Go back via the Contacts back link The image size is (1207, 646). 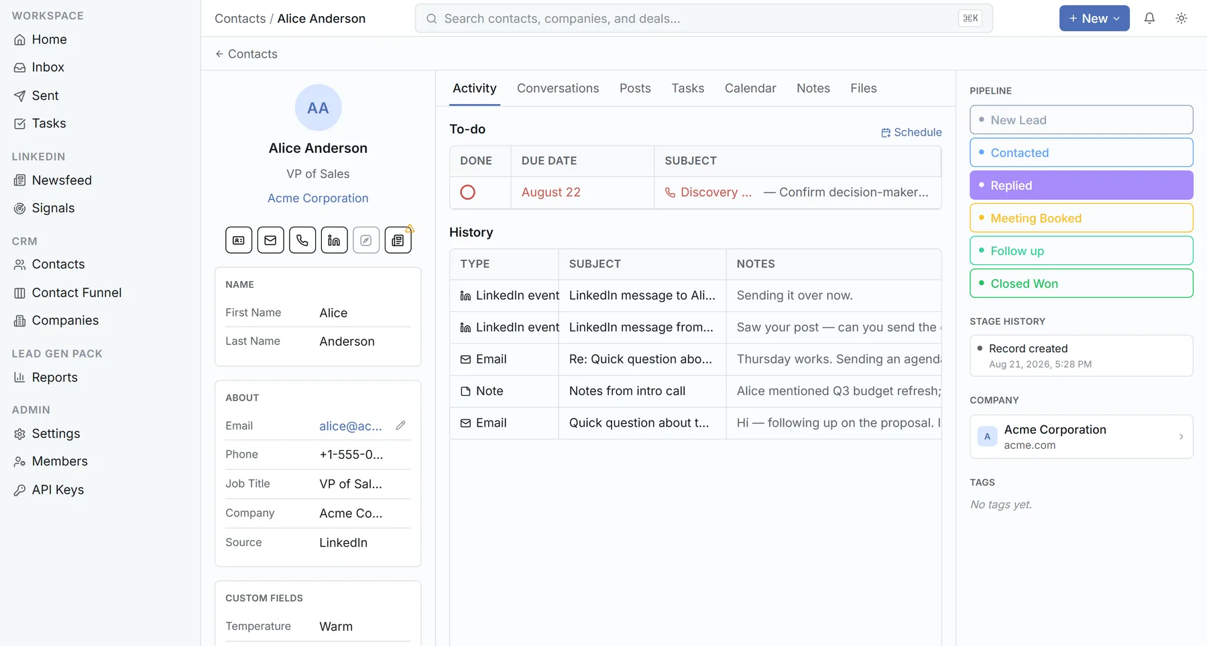click(x=246, y=54)
